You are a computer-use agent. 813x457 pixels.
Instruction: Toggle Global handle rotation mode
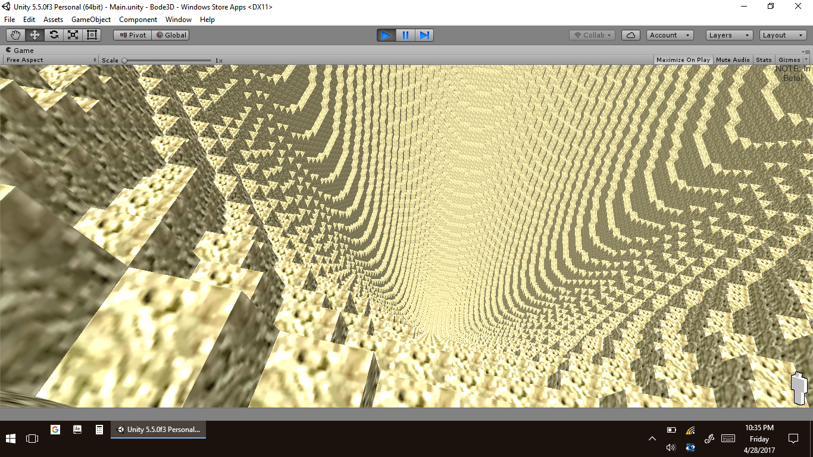[x=171, y=35]
